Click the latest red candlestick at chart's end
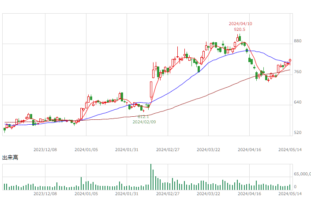The height and width of the screenshot is (200, 311). [x=290, y=61]
